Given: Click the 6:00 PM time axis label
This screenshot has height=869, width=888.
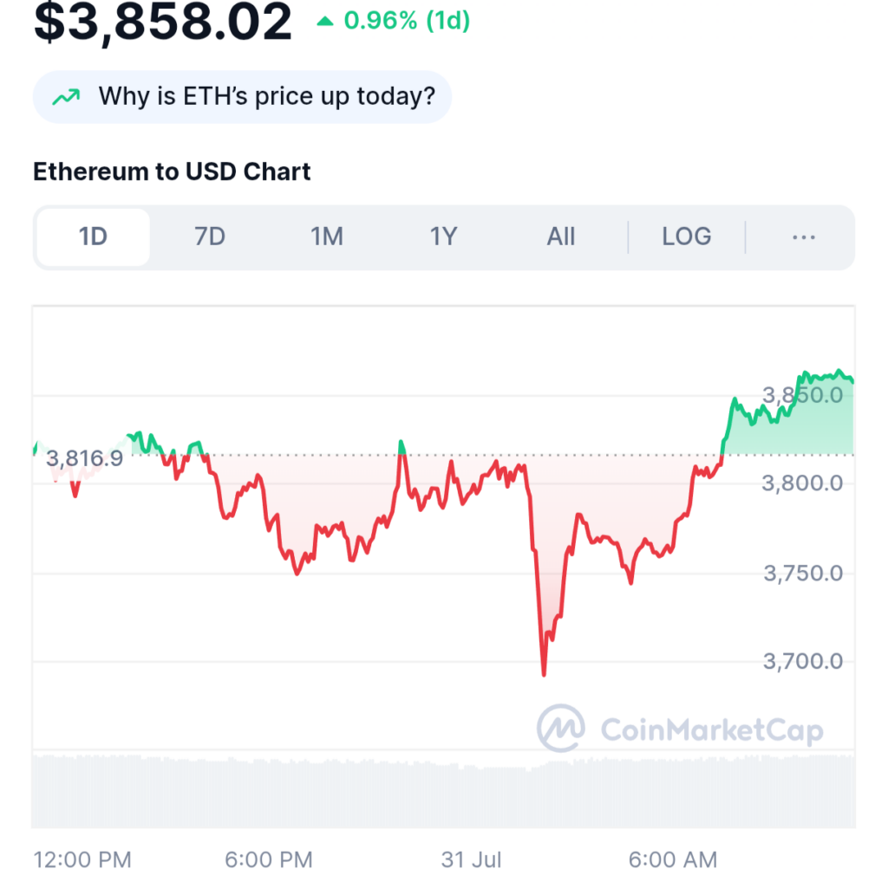Looking at the screenshot, I should (269, 859).
